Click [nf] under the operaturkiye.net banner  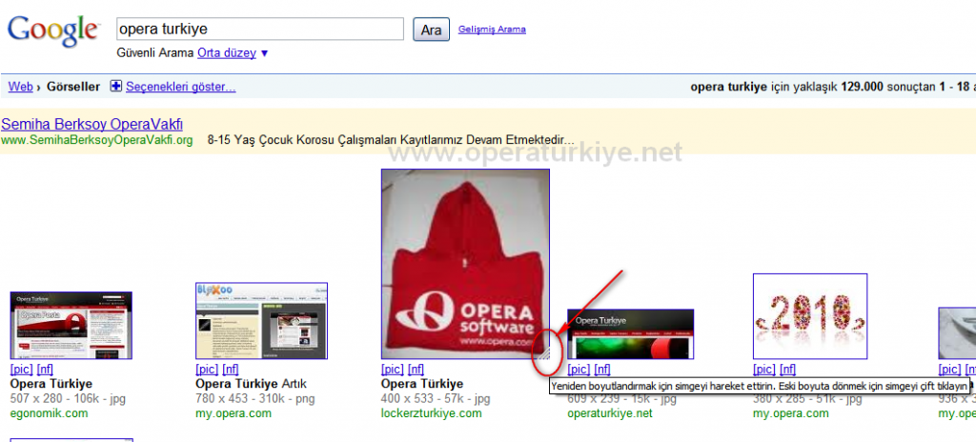[x=602, y=370]
